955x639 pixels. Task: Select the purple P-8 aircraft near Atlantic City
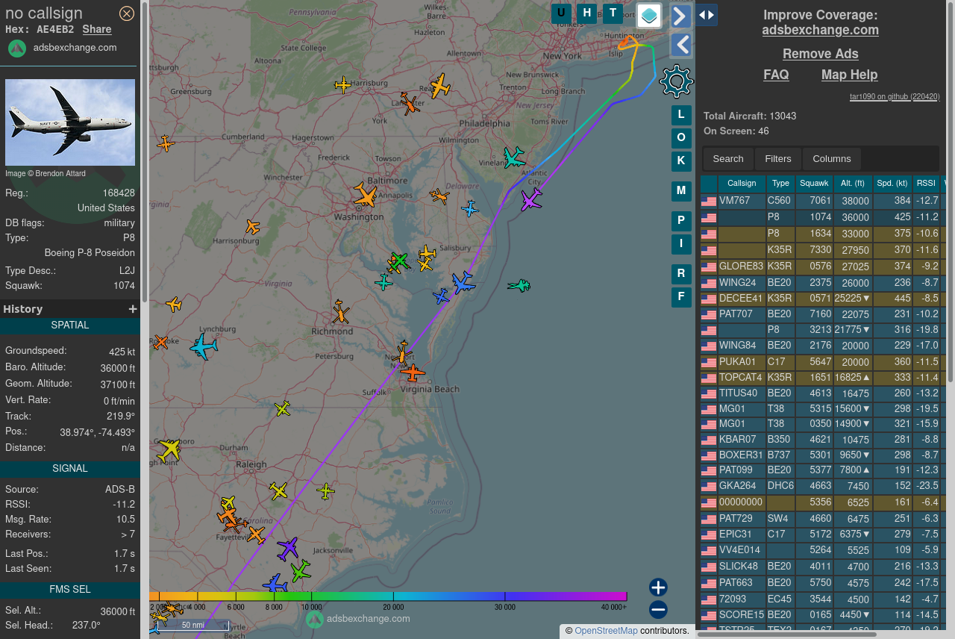pos(531,199)
